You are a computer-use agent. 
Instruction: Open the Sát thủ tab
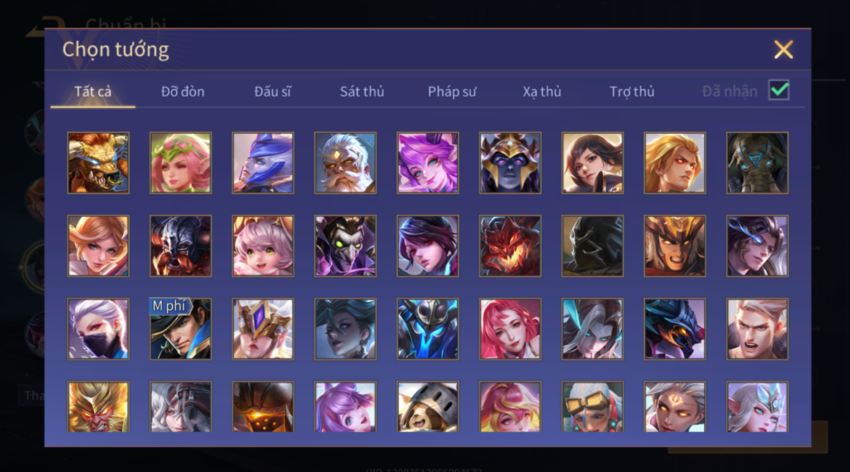[x=362, y=92]
